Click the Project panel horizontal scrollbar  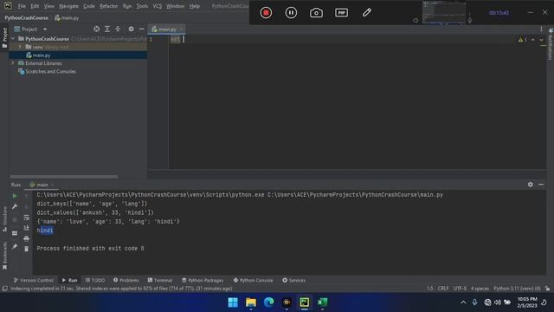pos(64,177)
